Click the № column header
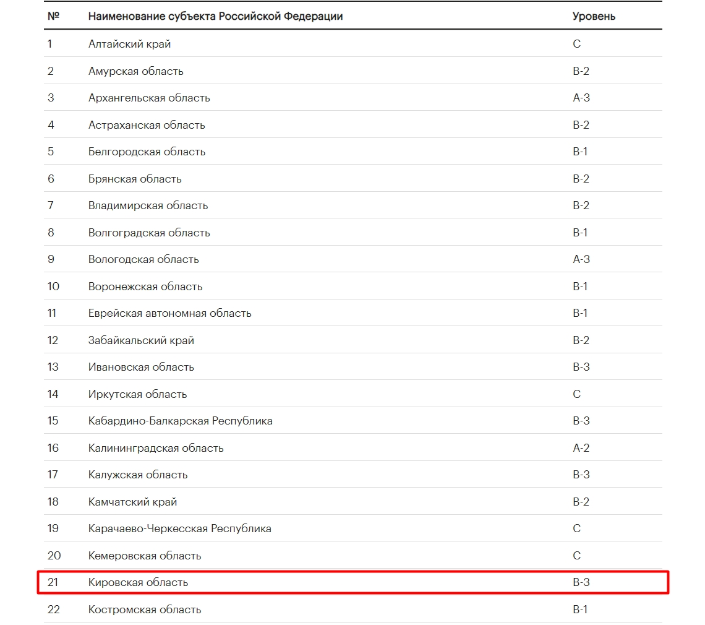 pyautogui.click(x=53, y=16)
